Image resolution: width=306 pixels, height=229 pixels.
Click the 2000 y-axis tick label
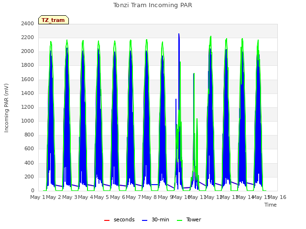pyautogui.click(x=28, y=52)
